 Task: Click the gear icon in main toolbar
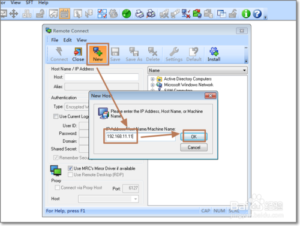[x=113, y=14]
